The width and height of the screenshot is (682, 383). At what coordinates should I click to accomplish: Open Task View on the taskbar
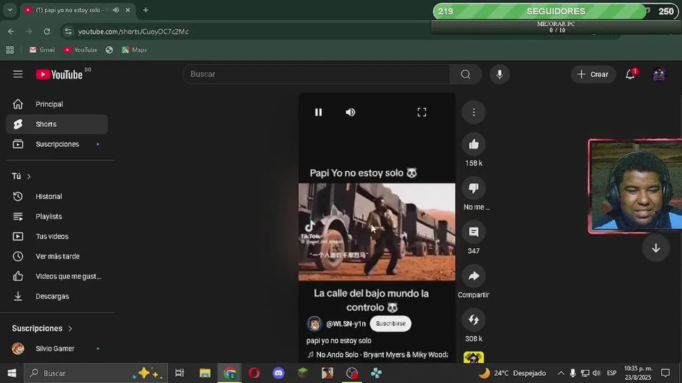[180, 373]
